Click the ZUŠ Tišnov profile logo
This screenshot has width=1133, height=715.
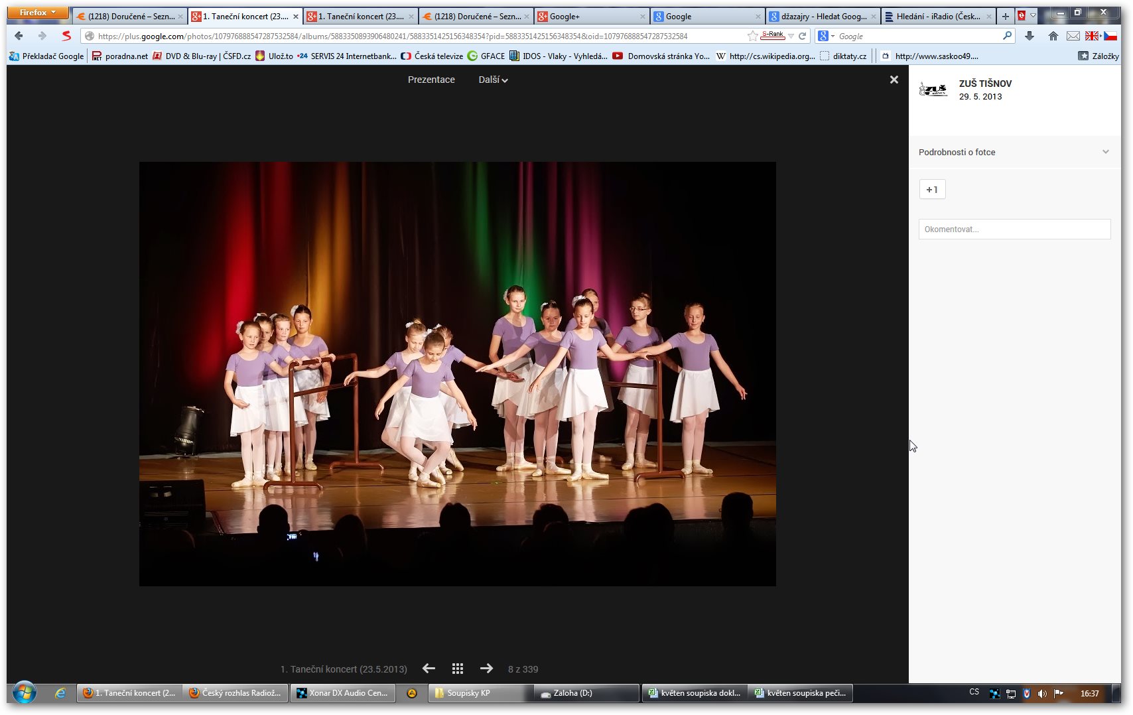[933, 90]
